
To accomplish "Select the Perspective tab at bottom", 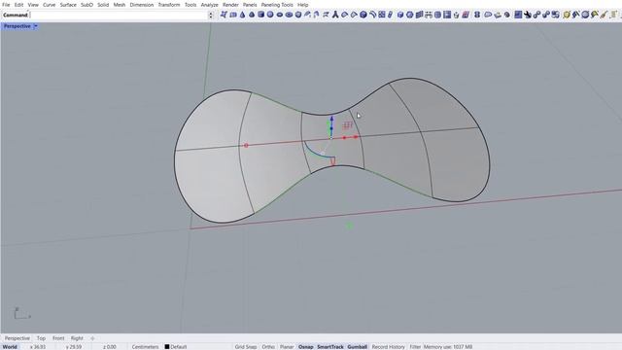I will (x=17, y=338).
